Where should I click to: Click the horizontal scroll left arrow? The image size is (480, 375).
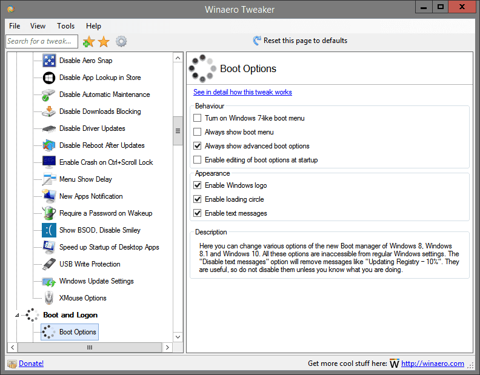13,348
